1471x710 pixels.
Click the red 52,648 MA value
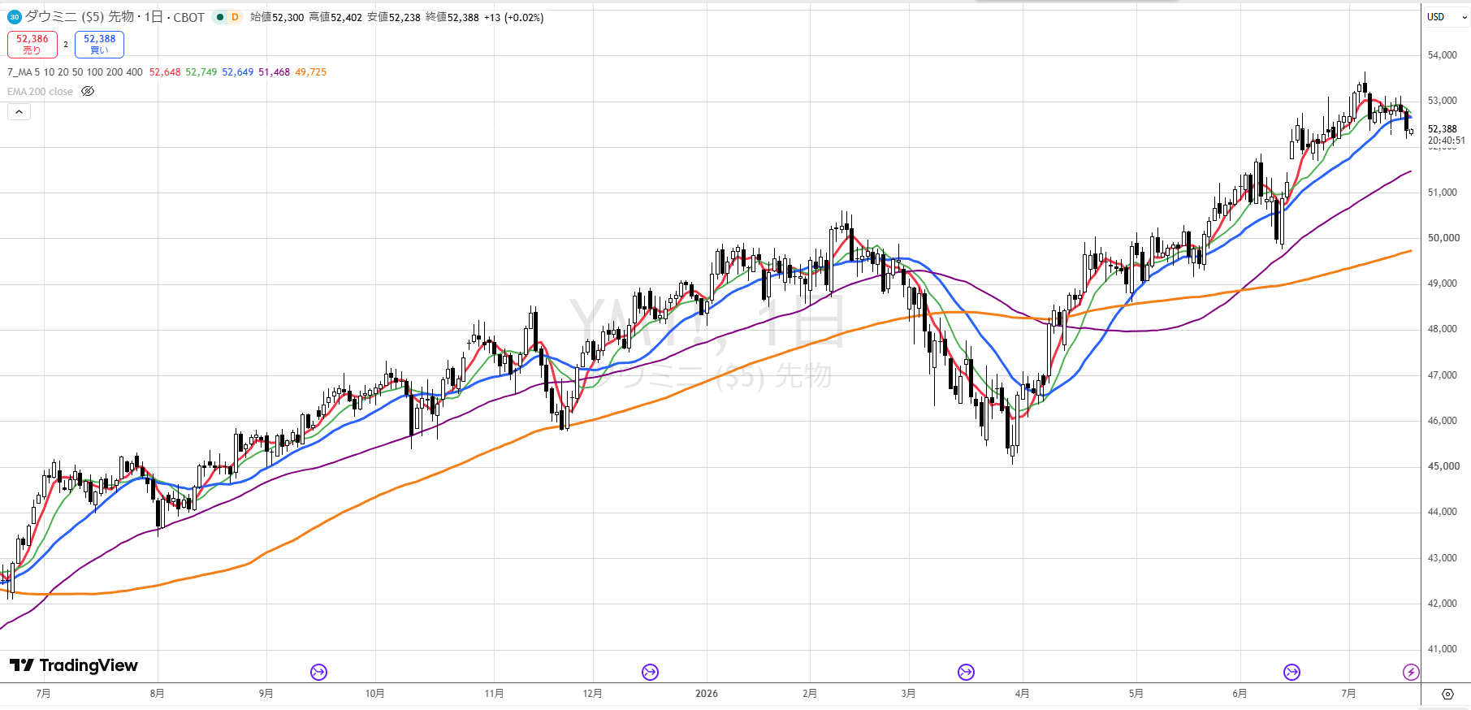165,72
